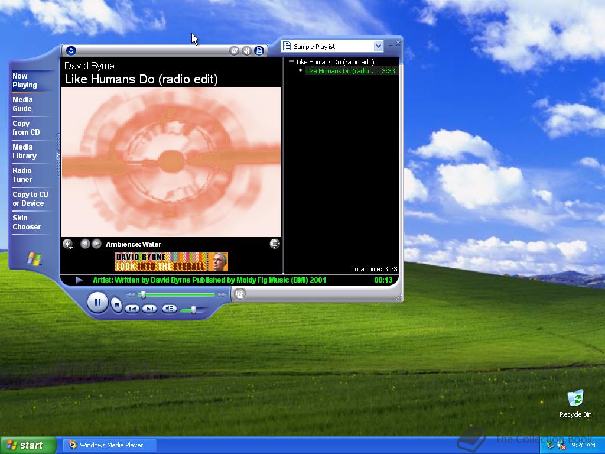605x454 pixels.
Task: Open the Recycle Bin desktop icon
Action: (575, 403)
